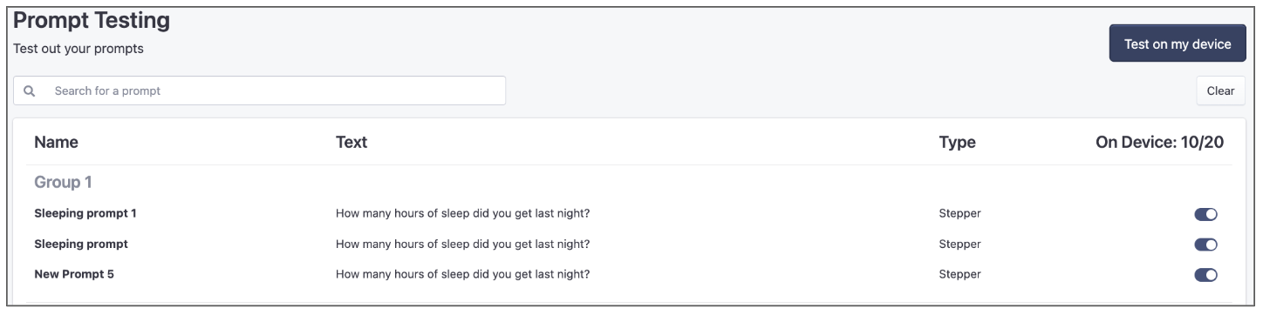Click the magnifying glass search icon
The width and height of the screenshot is (1263, 315).
(x=29, y=90)
